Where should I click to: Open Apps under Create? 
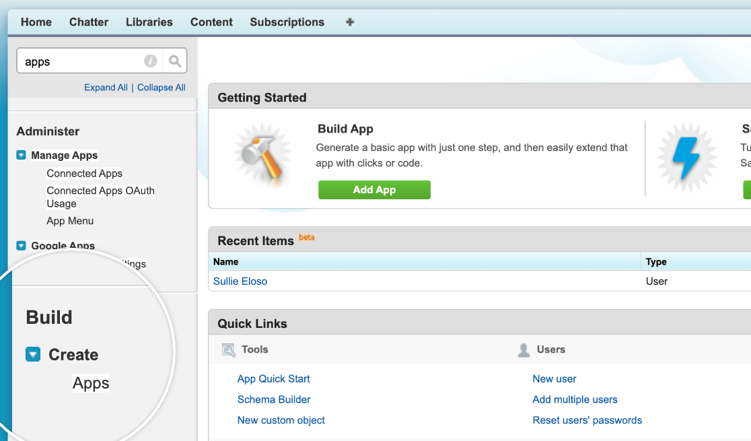click(91, 383)
